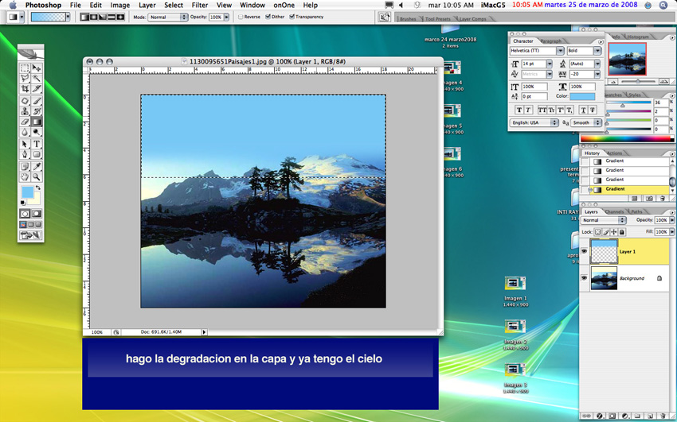
Task: Switch to the Channels tab
Action: (615, 211)
